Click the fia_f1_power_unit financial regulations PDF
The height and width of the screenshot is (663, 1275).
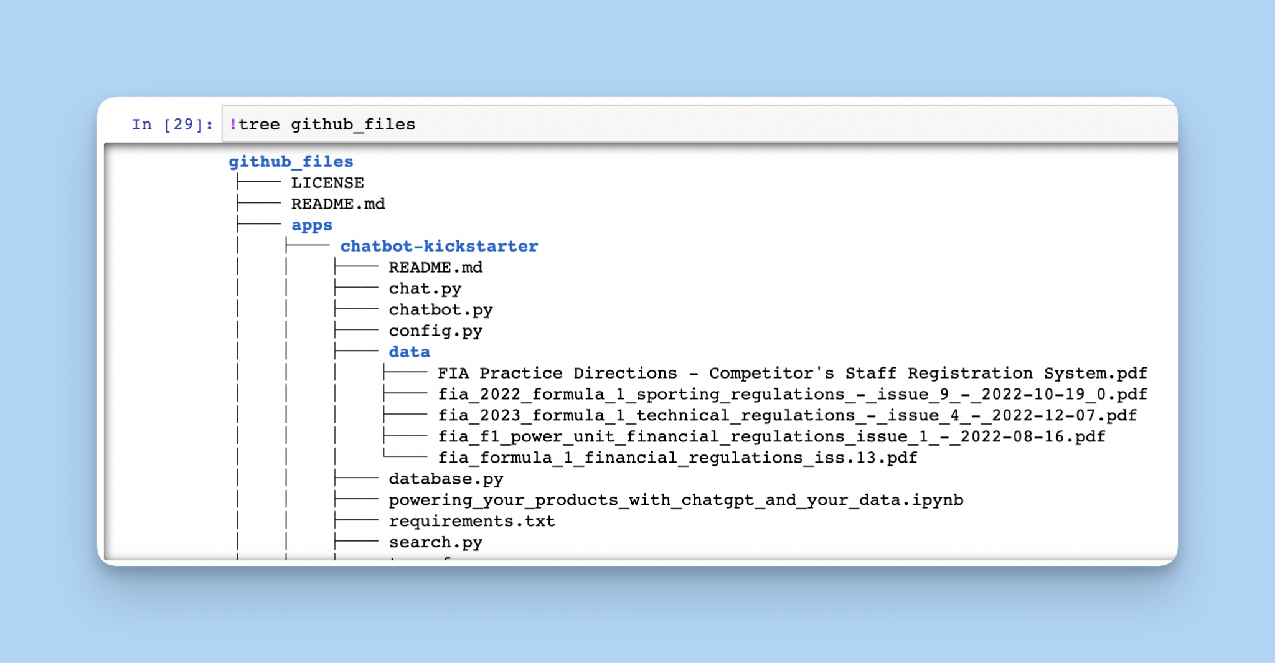coord(771,437)
